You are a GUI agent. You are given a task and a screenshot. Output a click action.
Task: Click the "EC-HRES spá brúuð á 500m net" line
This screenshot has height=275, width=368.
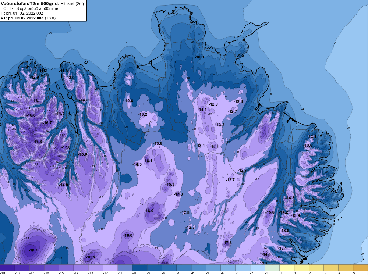pyautogui.click(x=30, y=8)
